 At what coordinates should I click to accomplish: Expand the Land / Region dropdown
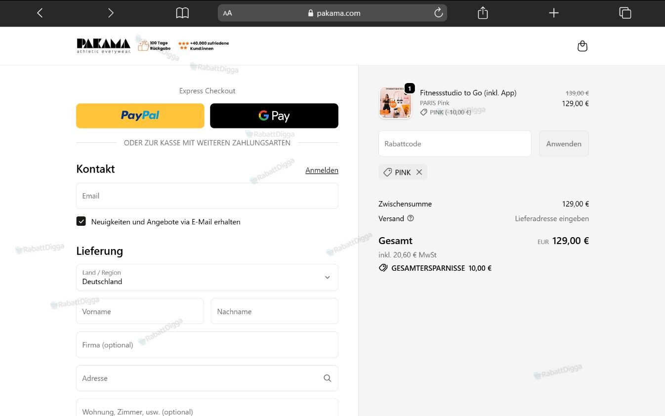point(207,277)
